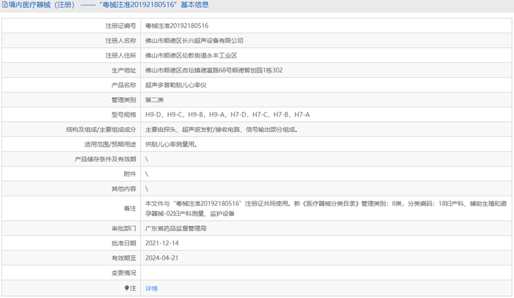Select approval department 广东省药品监督管理局

tap(176, 228)
